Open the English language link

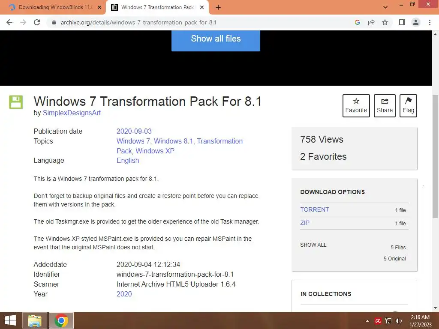click(128, 160)
